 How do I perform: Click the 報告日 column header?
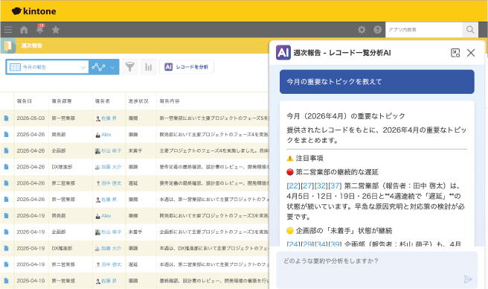pyautogui.click(x=24, y=101)
